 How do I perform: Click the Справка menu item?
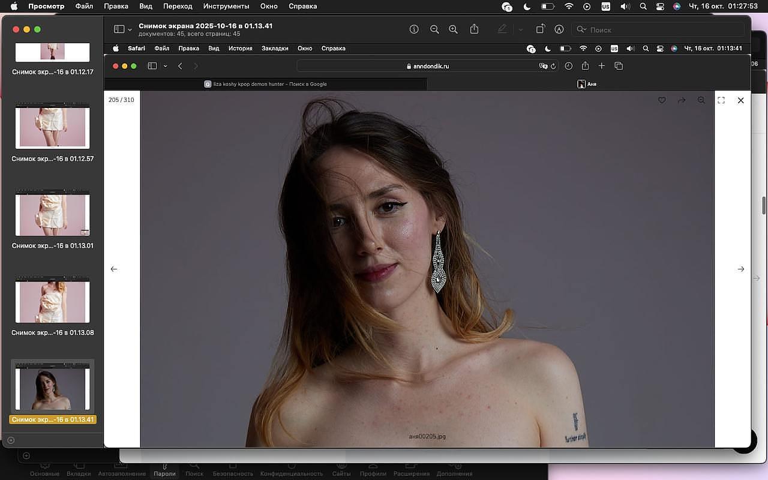[x=302, y=7]
